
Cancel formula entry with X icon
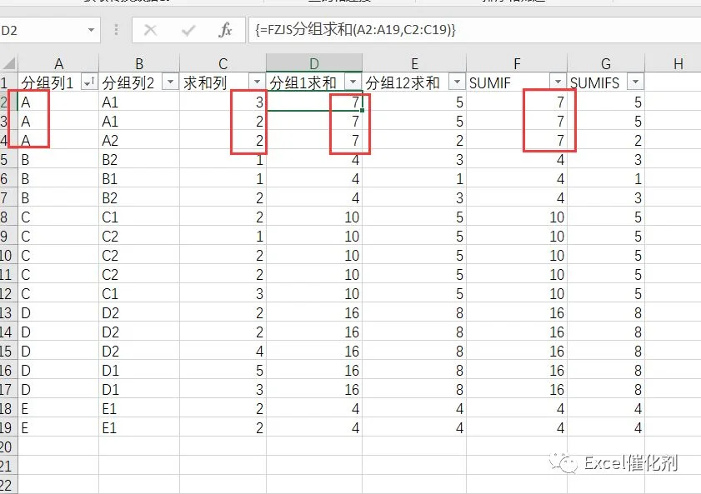point(151,30)
